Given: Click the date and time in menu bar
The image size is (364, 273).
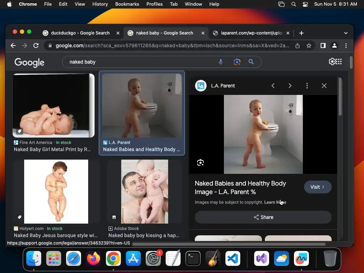Looking at the screenshot, I should [336, 4].
